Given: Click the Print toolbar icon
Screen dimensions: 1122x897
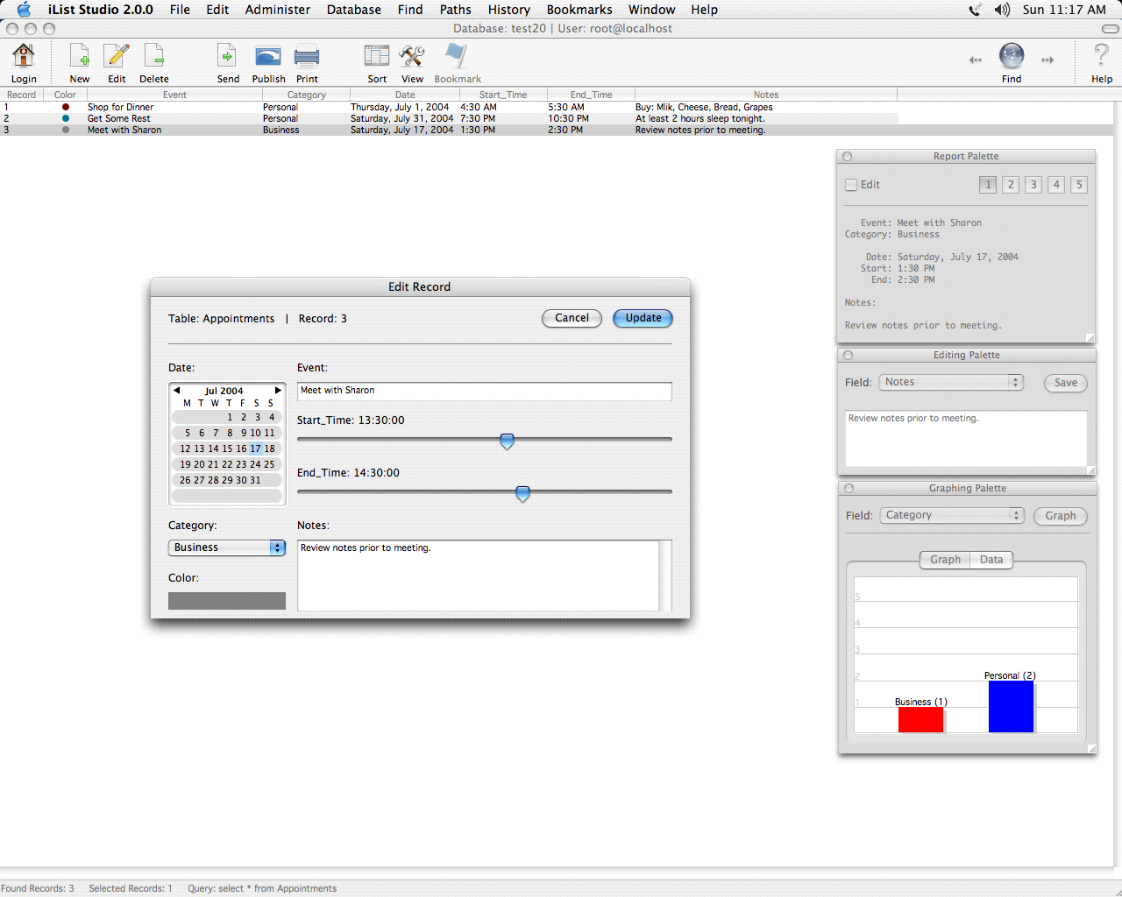Looking at the screenshot, I should (307, 56).
